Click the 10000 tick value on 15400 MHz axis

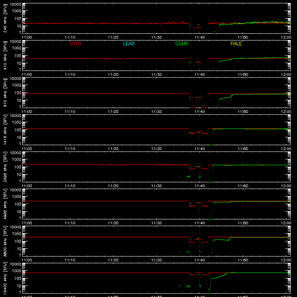pos(16,264)
